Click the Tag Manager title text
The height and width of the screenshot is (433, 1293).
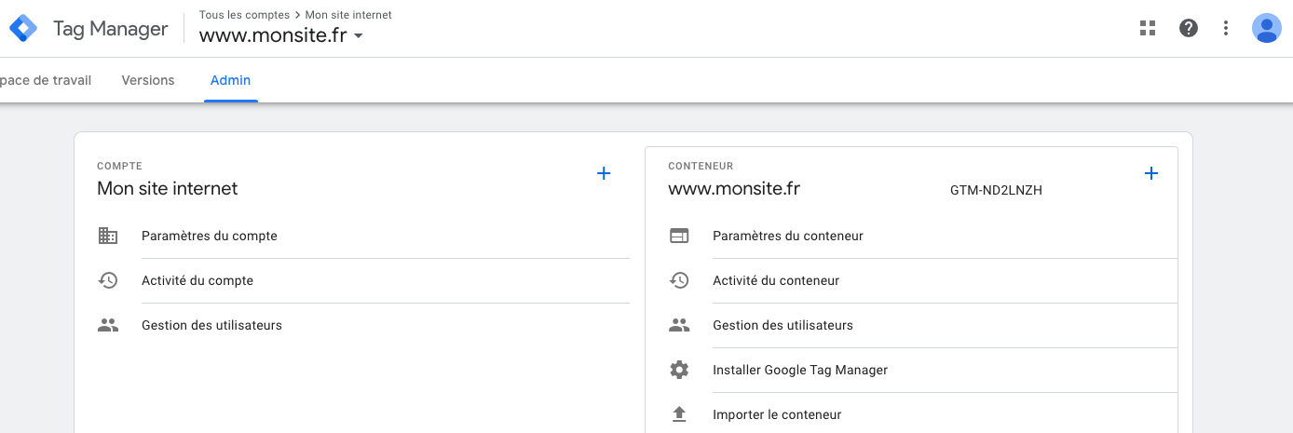[x=111, y=29]
